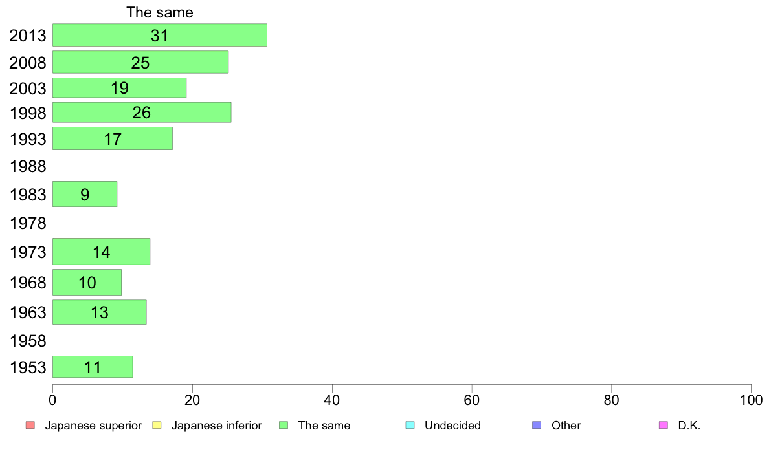
Task: Click the 100 tick label on x-axis
Action: tap(751, 400)
